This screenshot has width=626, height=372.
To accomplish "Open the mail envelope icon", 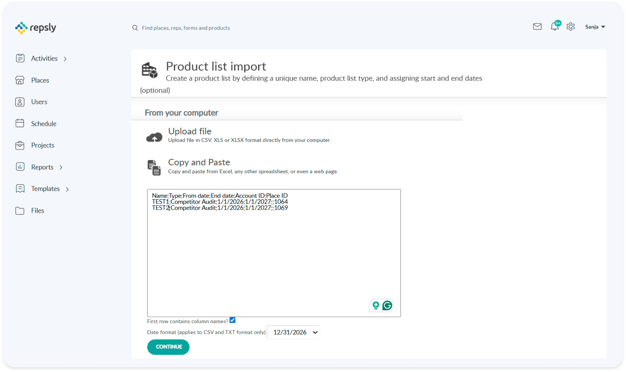I will click(x=537, y=27).
